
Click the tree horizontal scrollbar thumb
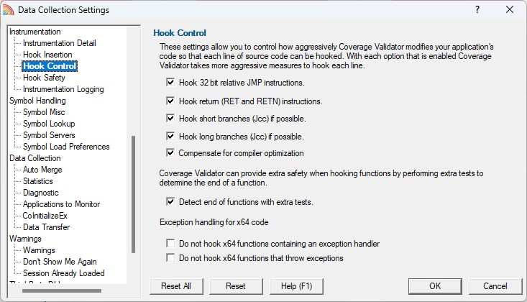[62, 291]
